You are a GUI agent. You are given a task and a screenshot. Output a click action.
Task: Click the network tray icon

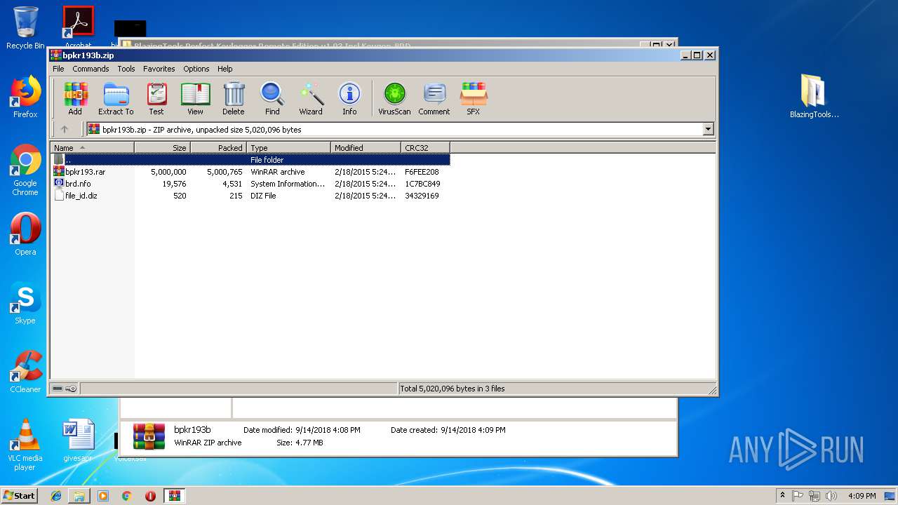coord(815,496)
